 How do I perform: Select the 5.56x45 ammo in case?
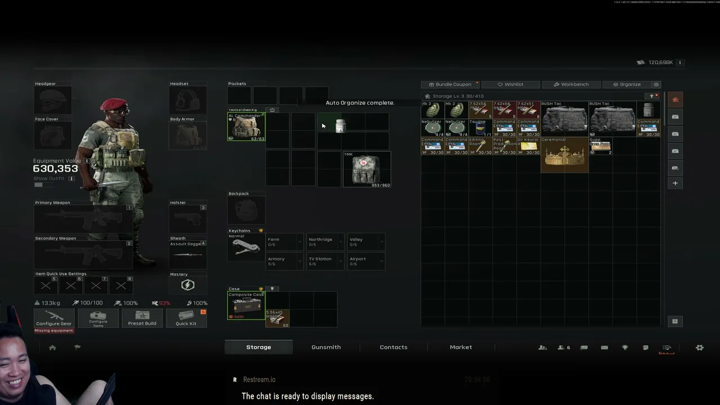(277, 318)
